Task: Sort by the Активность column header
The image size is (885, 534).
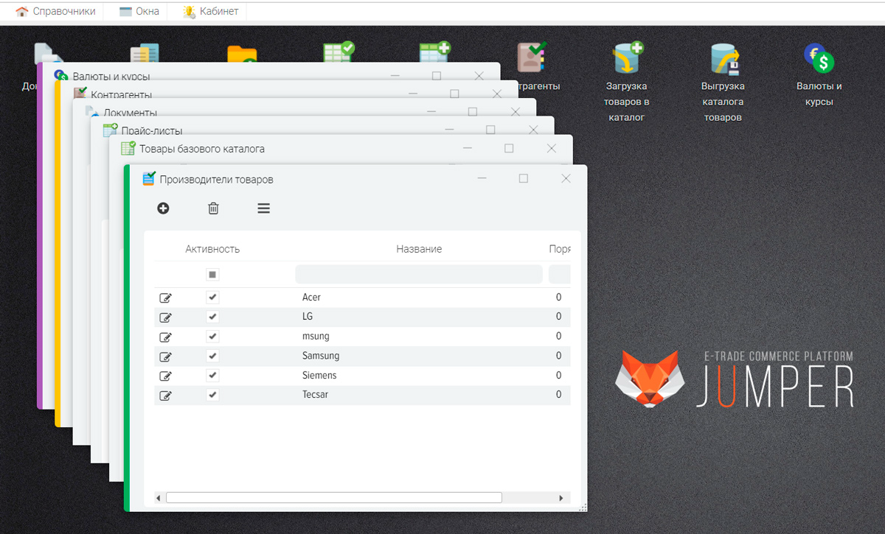Action: click(212, 249)
